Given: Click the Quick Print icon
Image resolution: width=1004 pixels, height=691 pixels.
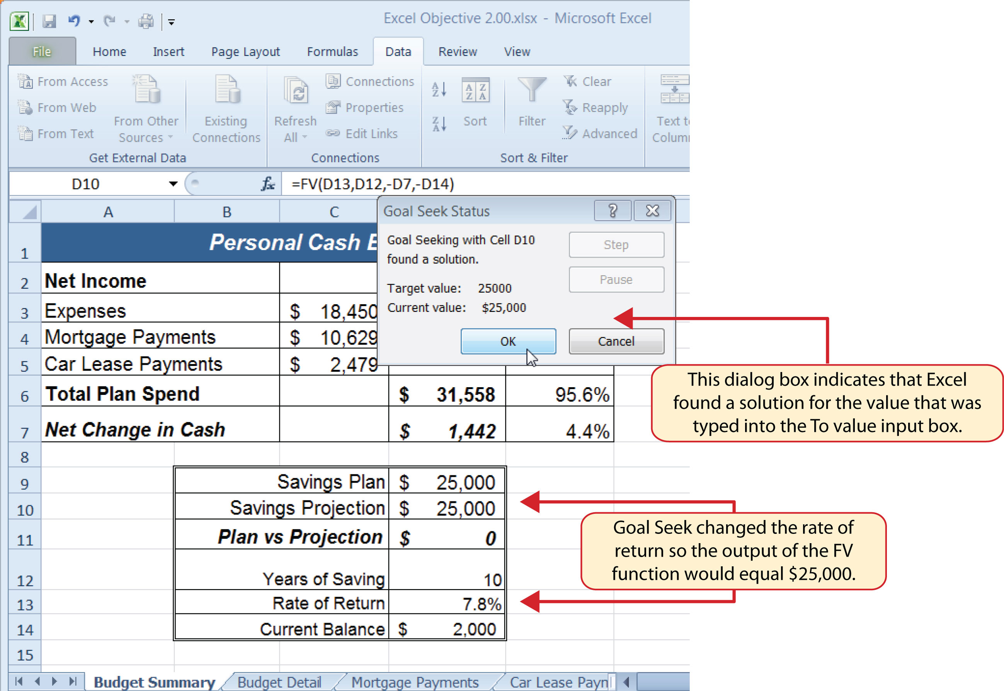Looking at the screenshot, I should 146,21.
